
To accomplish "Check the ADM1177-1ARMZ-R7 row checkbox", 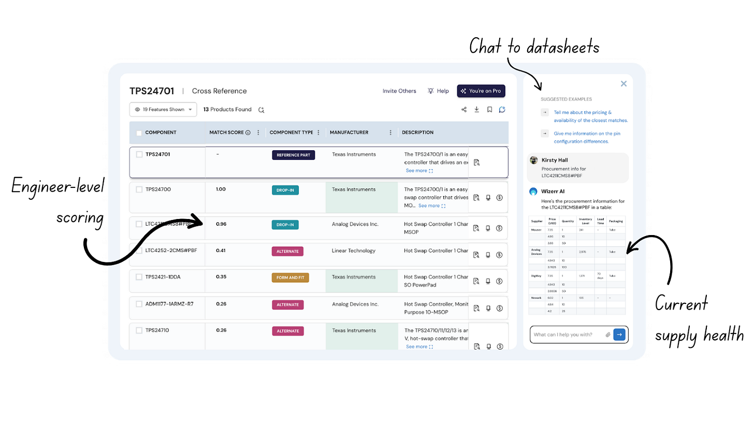I will pos(139,304).
